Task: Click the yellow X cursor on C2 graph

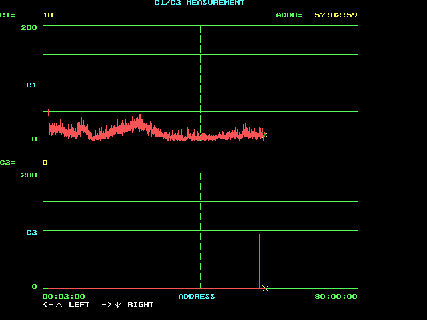Action: coord(265,288)
